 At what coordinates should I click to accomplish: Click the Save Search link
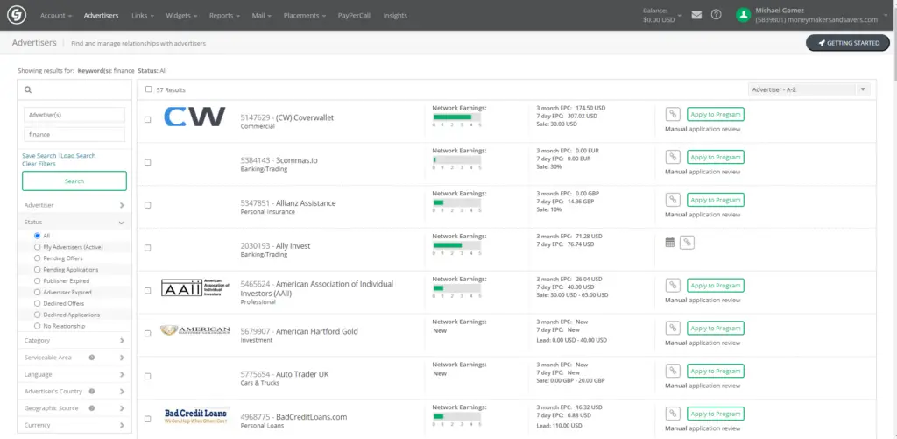39,156
